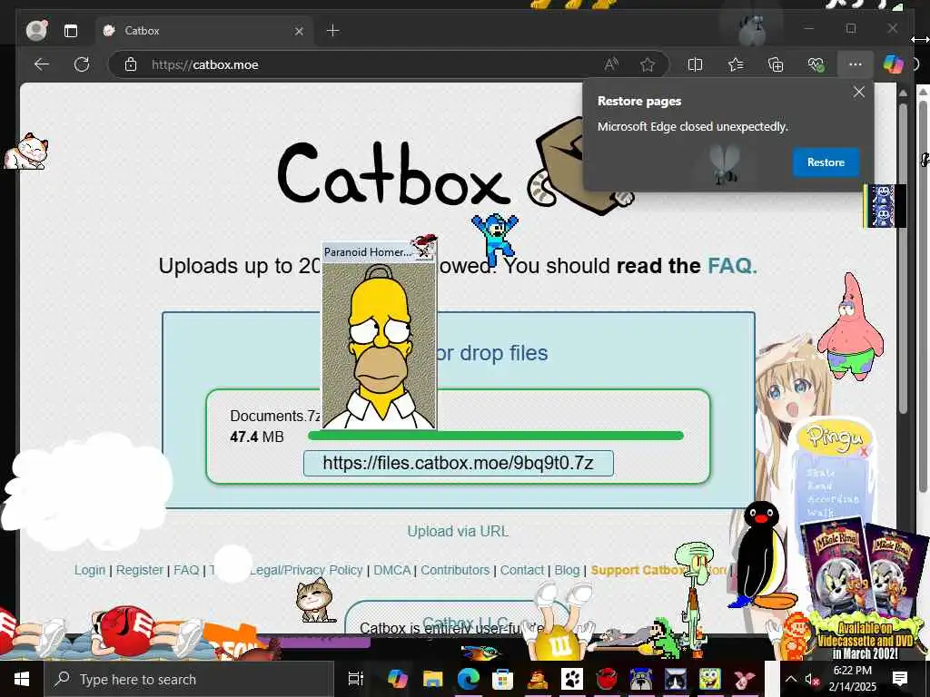Open the Register link
This screenshot has height=697, width=930.
139,570
